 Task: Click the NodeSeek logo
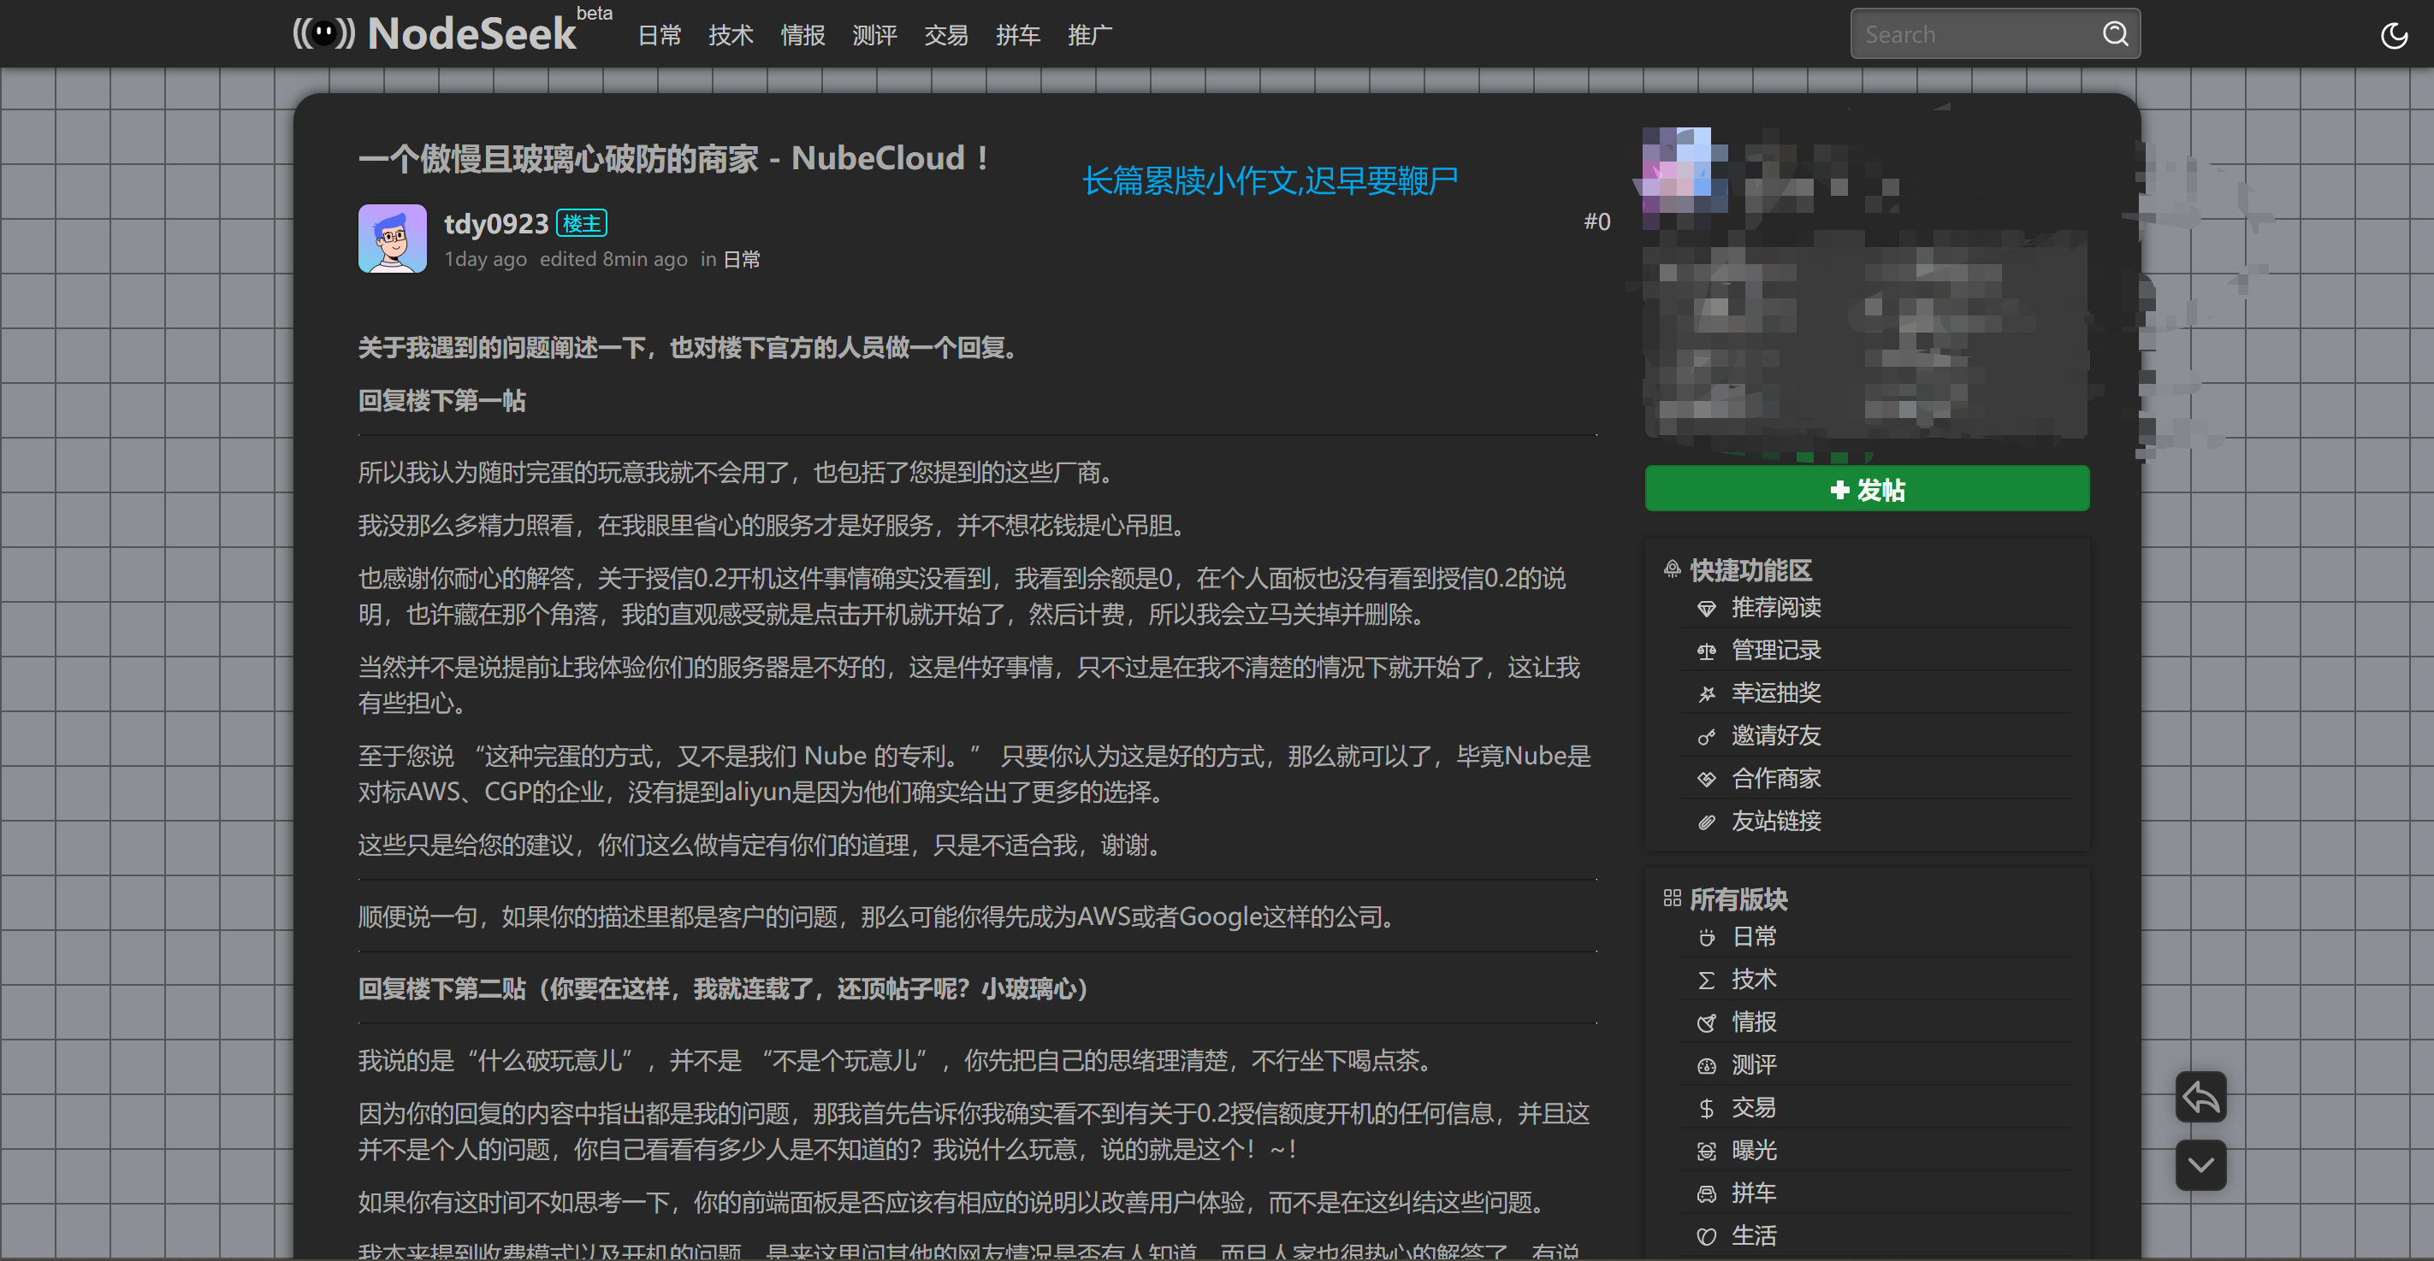pos(435,34)
